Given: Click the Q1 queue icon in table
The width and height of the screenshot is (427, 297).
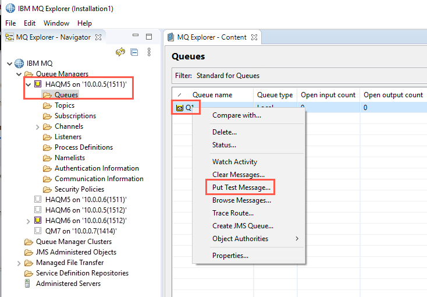Looking at the screenshot, I should tap(179, 108).
